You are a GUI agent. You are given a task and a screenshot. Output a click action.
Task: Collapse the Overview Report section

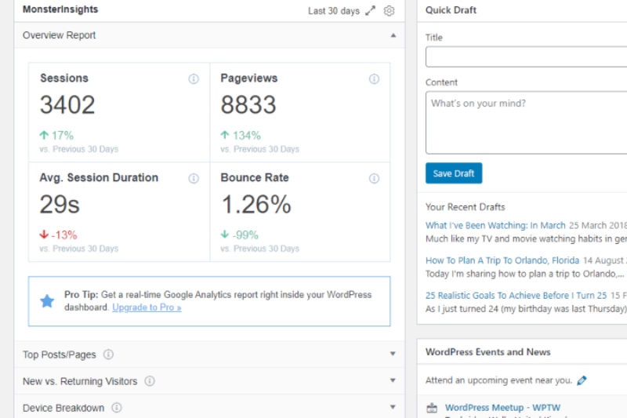[393, 35]
